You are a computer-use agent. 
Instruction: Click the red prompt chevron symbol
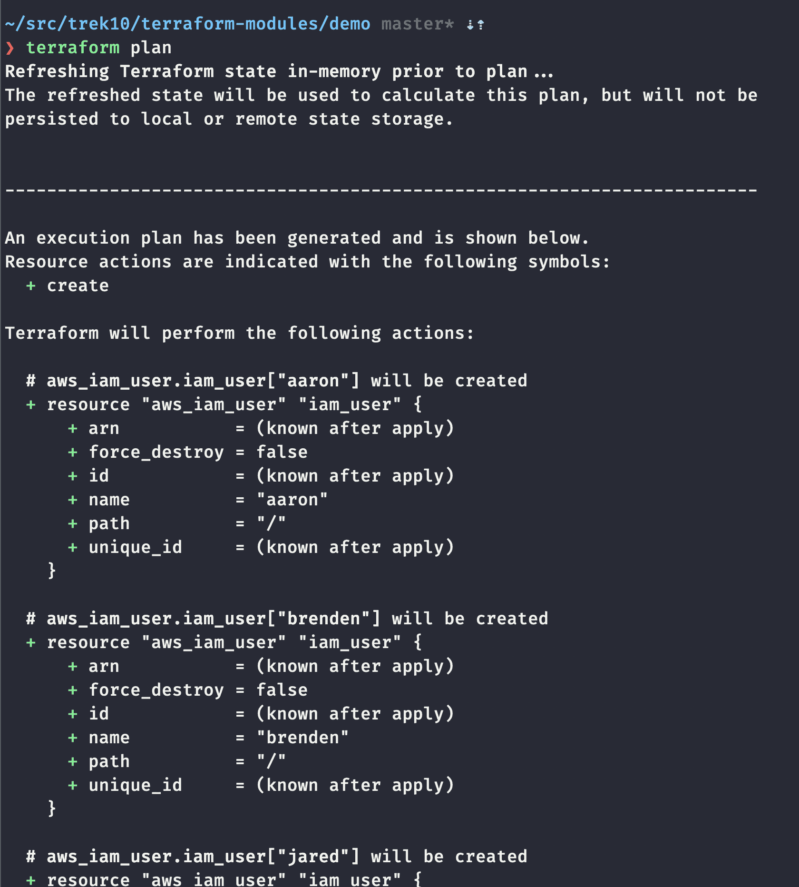point(10,48)
